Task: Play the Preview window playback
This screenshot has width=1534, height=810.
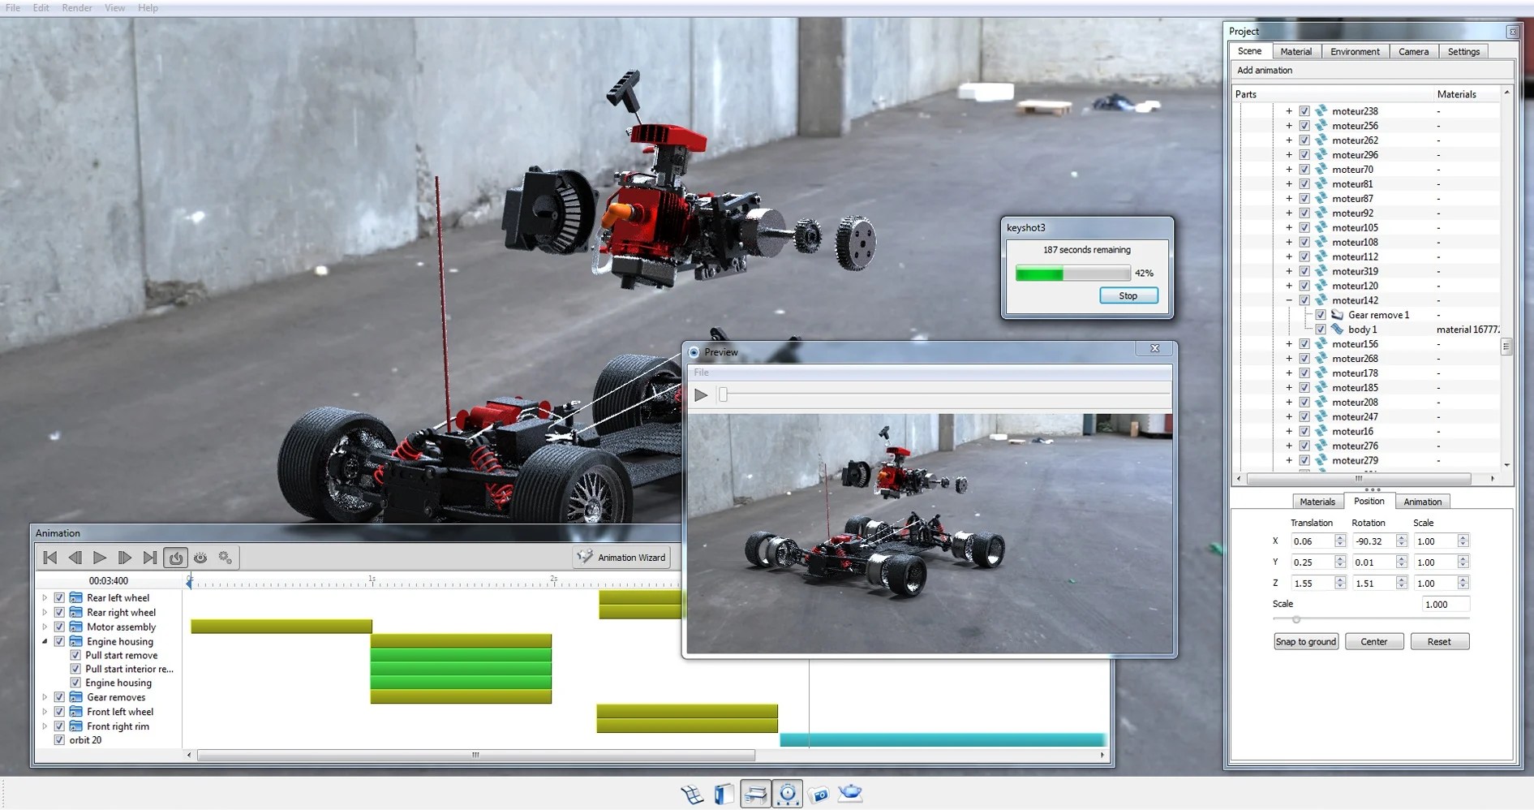Action: click(701, 395)
